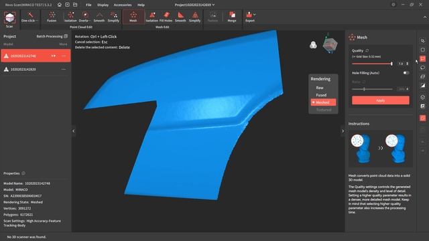This screenshot has height=241, width=429.
Task: Click the top sidebar tool icon
Action: [x=423, y=41]
